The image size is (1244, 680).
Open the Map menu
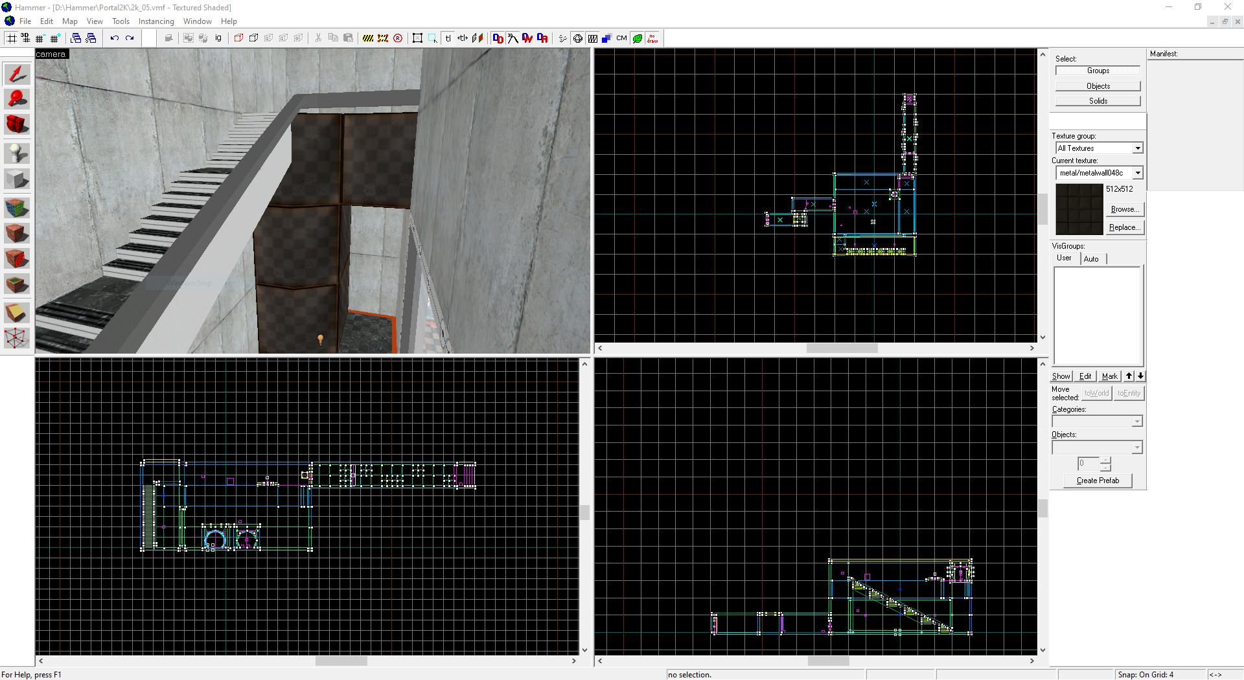[70, 21]
